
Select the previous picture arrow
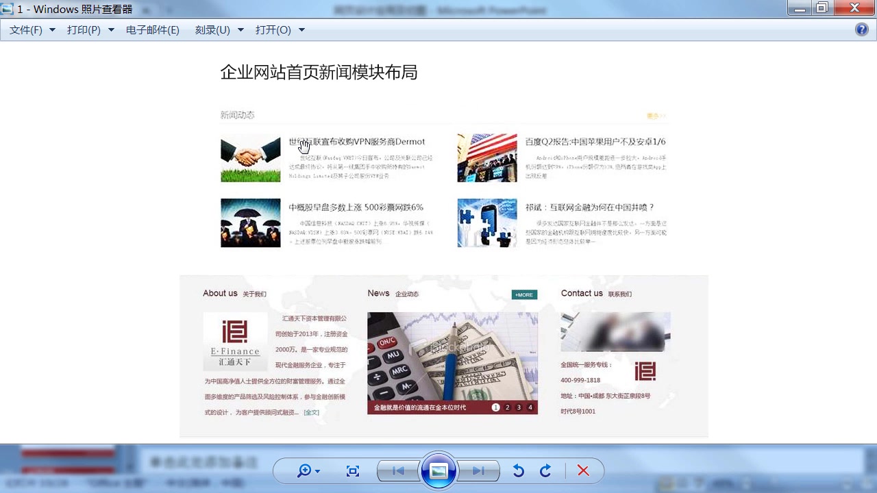click(x=397, y=470)
